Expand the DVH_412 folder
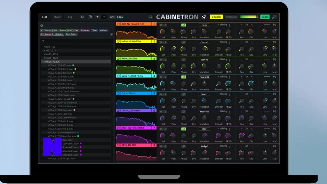 click(44, 47)
